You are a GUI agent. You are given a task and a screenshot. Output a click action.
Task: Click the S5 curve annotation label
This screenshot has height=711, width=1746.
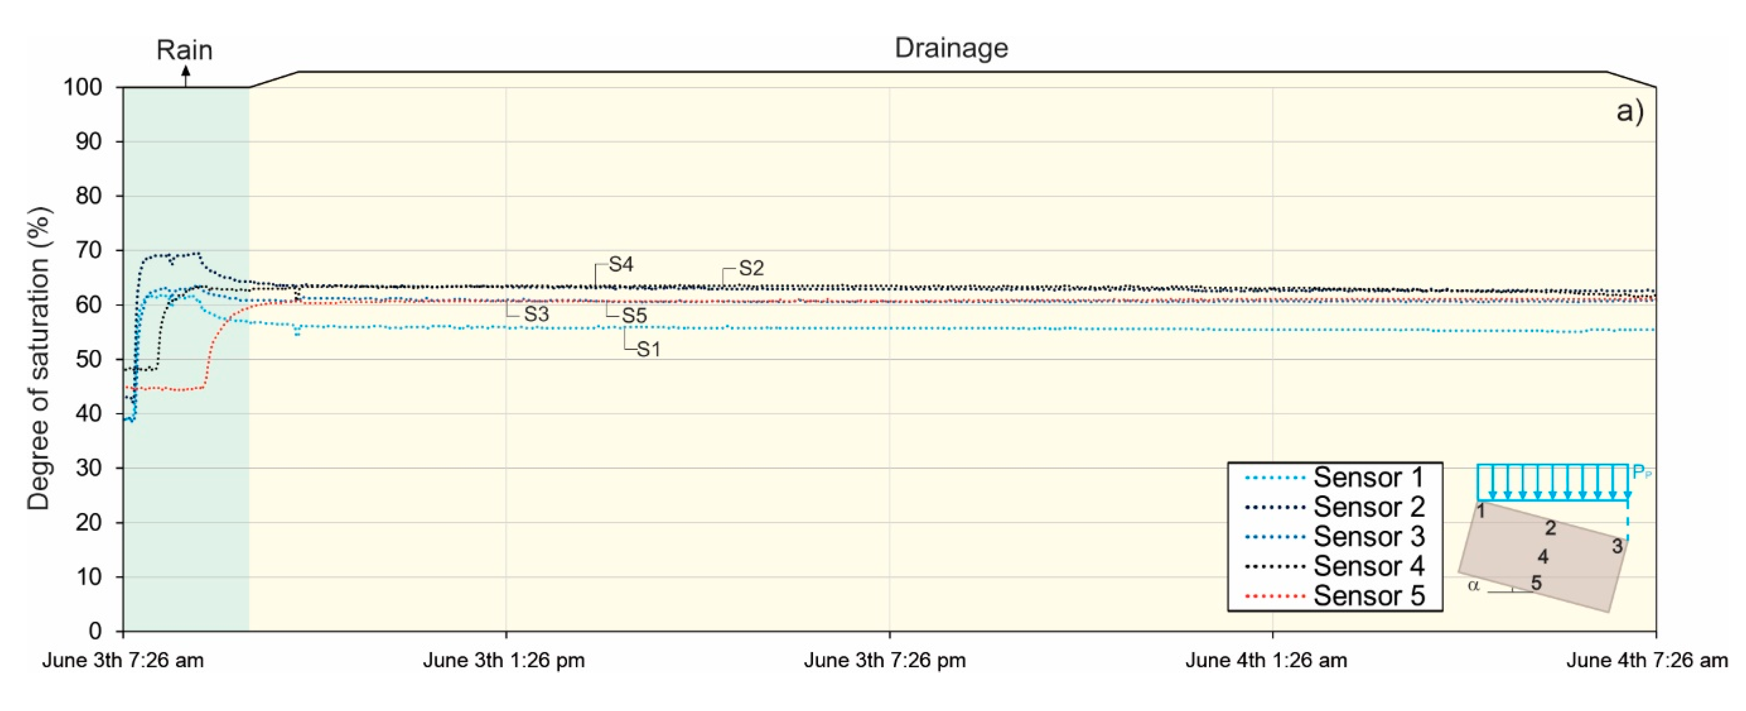[x=635, y=316]
